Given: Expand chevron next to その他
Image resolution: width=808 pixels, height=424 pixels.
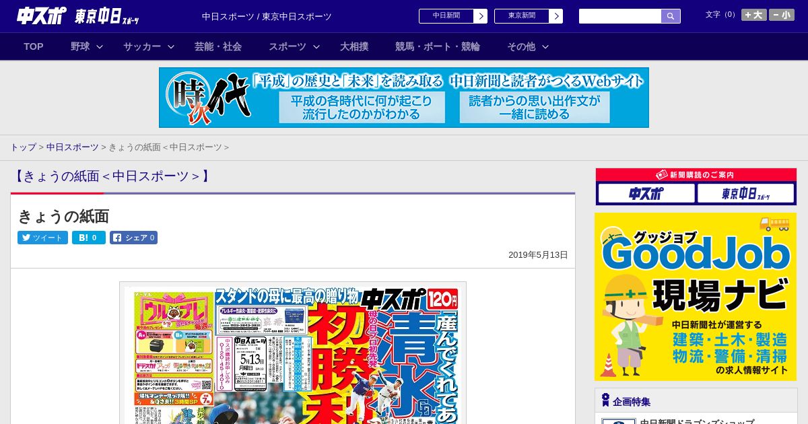Looking at the screenshot, I should [545, 46].
